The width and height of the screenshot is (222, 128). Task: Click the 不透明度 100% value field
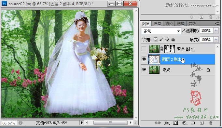coord(206,31)
